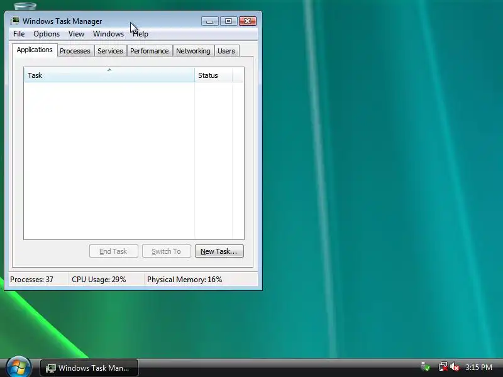Open the View menu
The height and width of the screenshot is (377, 503).
[x=76, y=34]
